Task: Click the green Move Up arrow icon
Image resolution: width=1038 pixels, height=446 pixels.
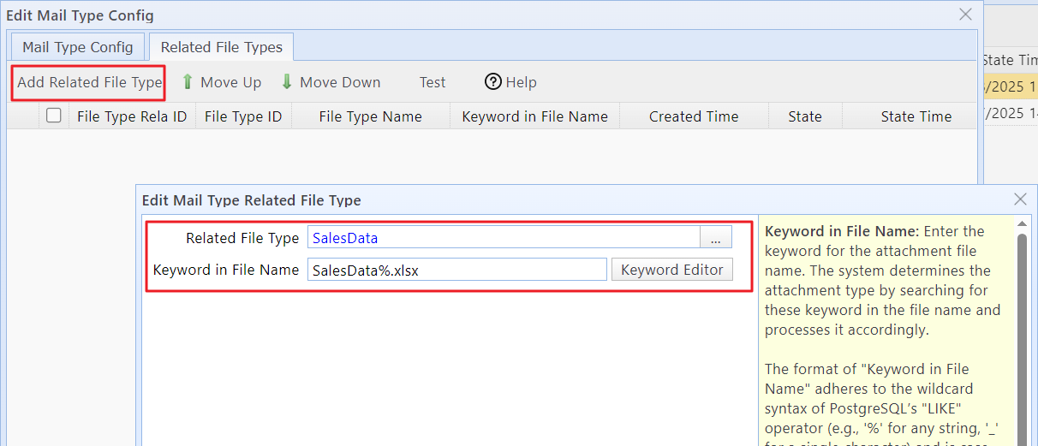Action: (x=188, y=82)
